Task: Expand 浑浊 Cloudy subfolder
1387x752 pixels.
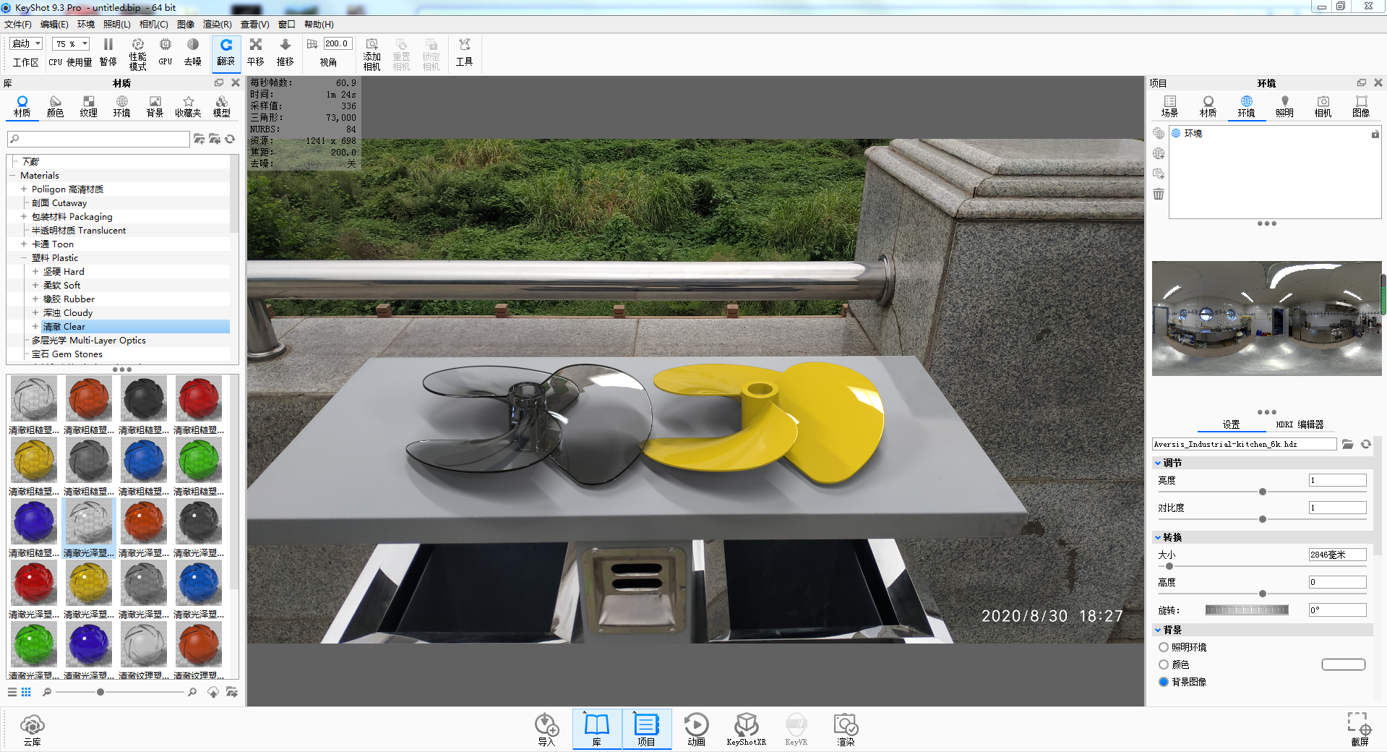Action: point(35,313)
